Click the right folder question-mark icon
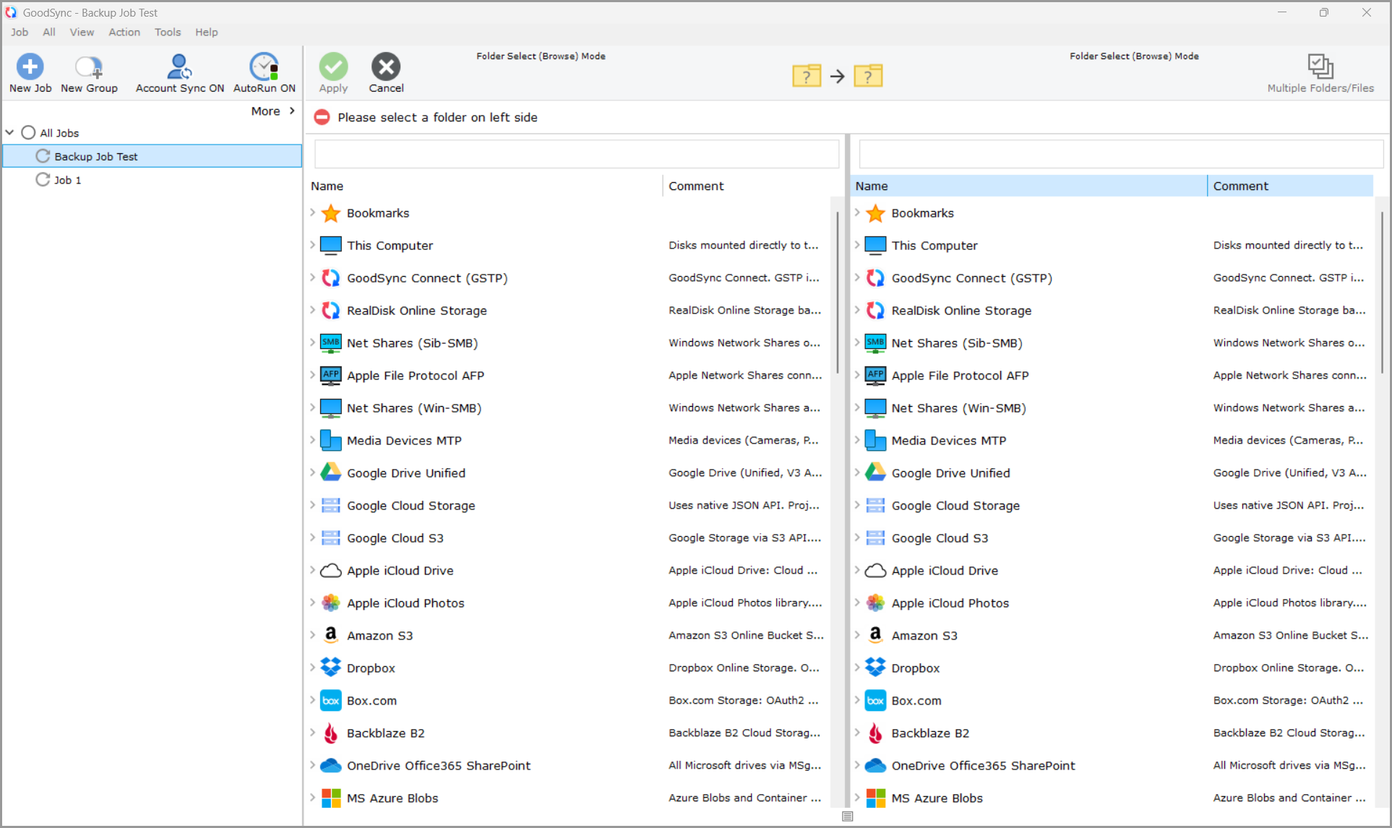This screenshot has width=1392, height=828. click(868, 75)
